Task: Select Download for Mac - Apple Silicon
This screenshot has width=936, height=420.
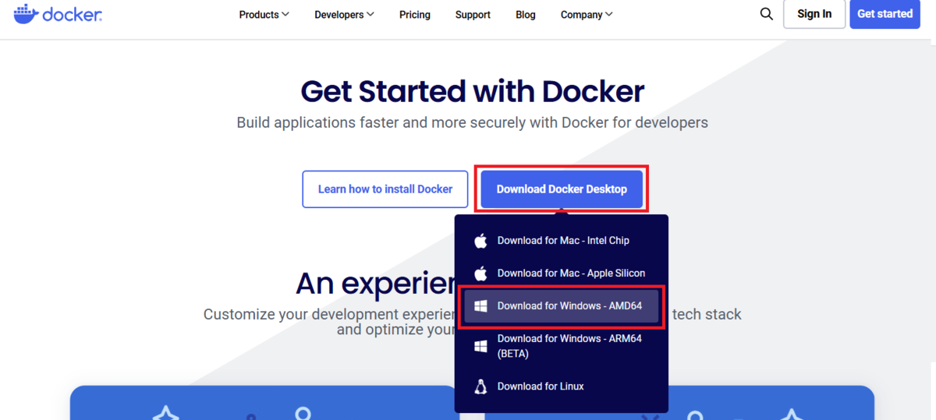Action: click(x=562, y=274)
